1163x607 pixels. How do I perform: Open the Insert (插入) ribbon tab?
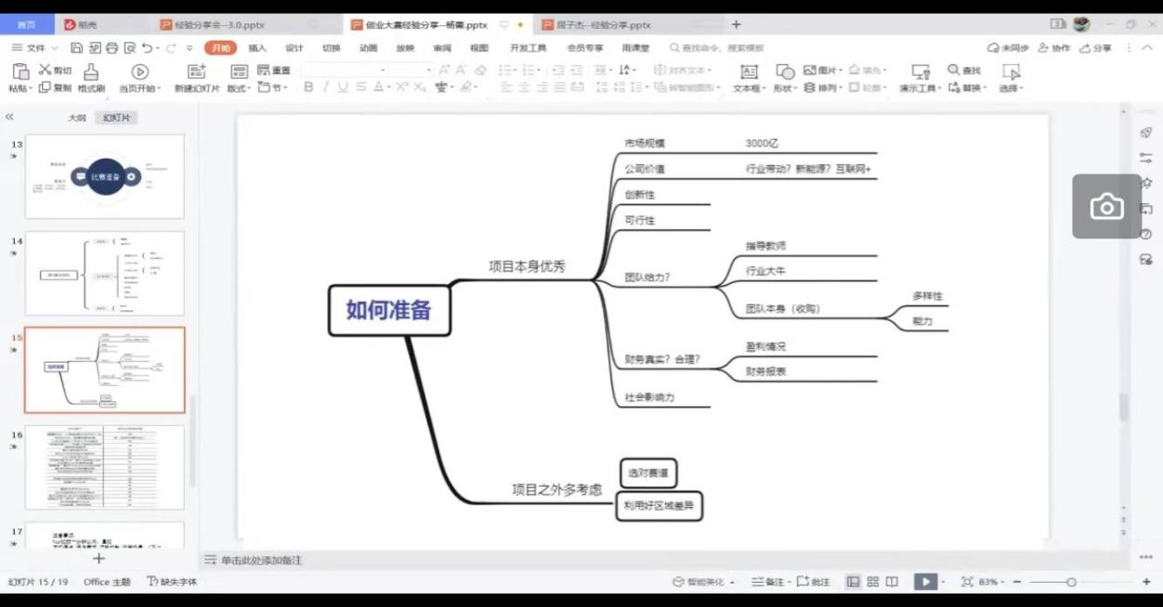pyautogui.click(x=257, y=48)
